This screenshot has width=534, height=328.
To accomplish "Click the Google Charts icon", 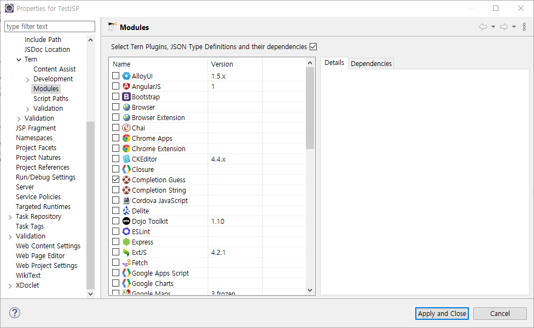I will [x=126, y=283].
